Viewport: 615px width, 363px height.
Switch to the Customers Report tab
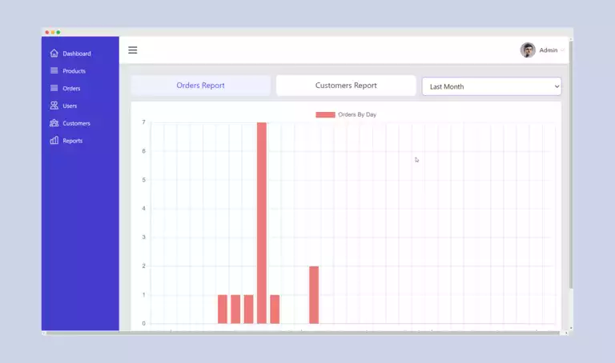(346, 86)
